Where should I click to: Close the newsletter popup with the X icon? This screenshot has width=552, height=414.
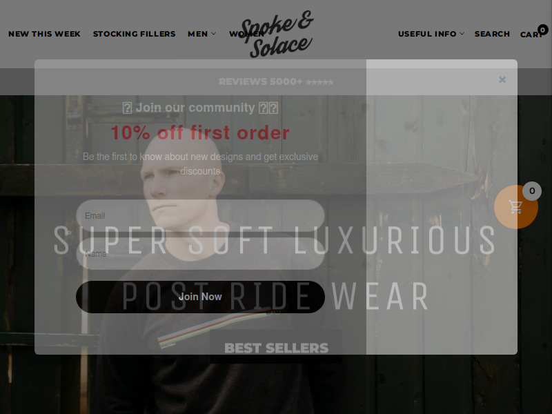502,80
